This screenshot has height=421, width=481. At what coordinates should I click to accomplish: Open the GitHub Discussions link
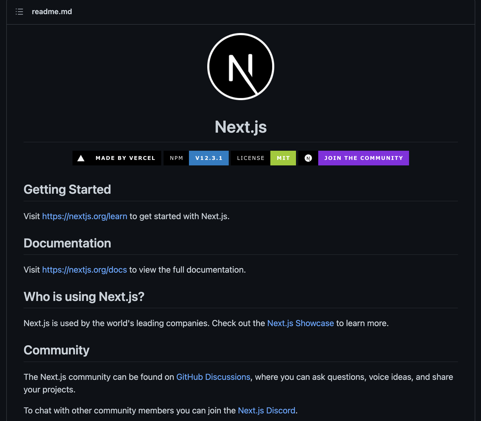pyautogui.click(x=213, y=377)
